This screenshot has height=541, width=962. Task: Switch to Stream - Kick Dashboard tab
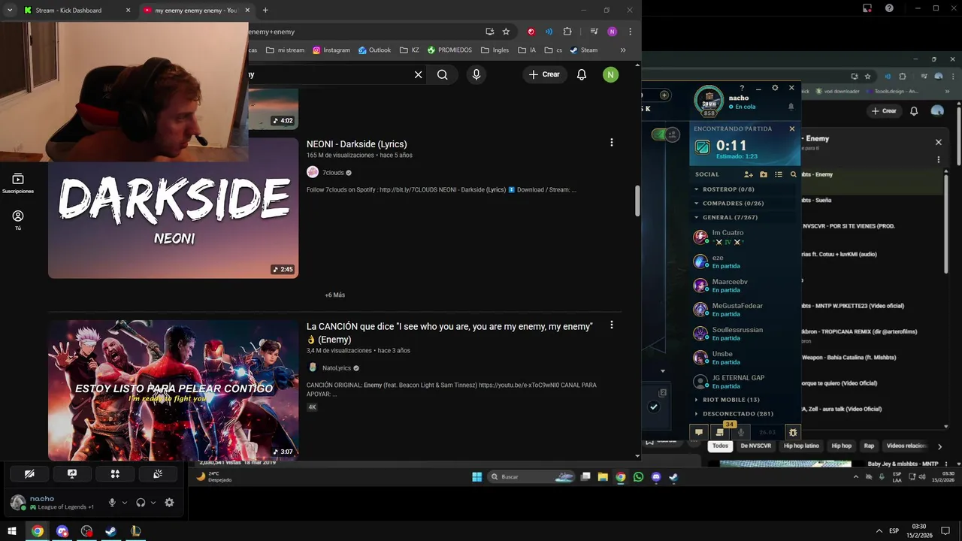tap(77, 10)
